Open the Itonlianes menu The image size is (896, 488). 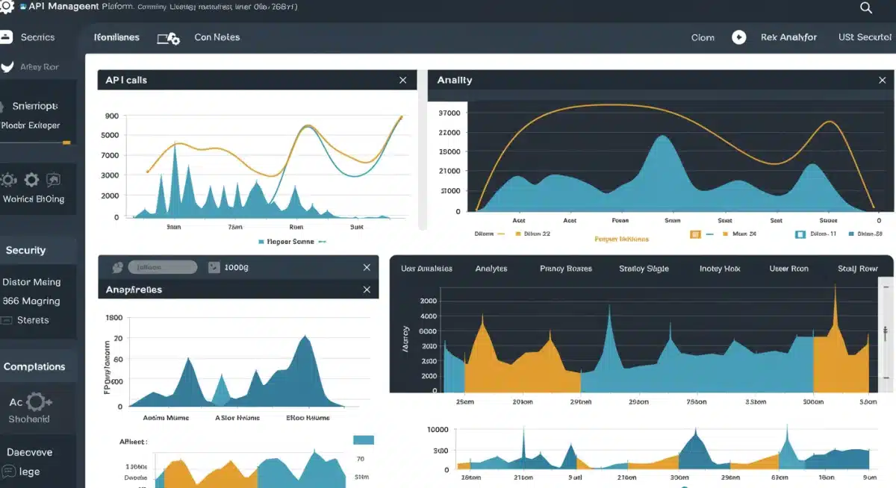coord(116,37)
